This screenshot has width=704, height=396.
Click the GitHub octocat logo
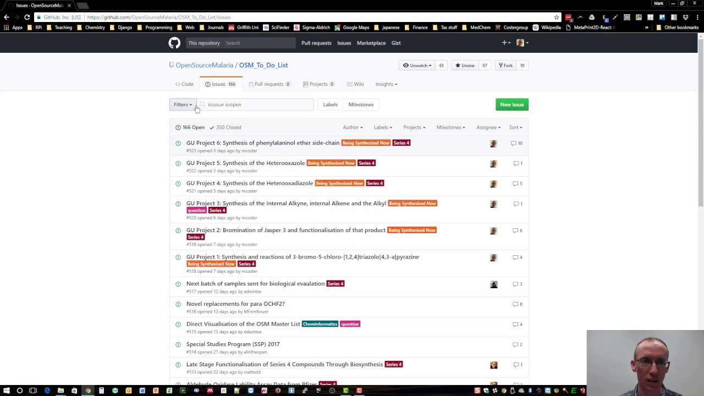(x=174, y=43)
